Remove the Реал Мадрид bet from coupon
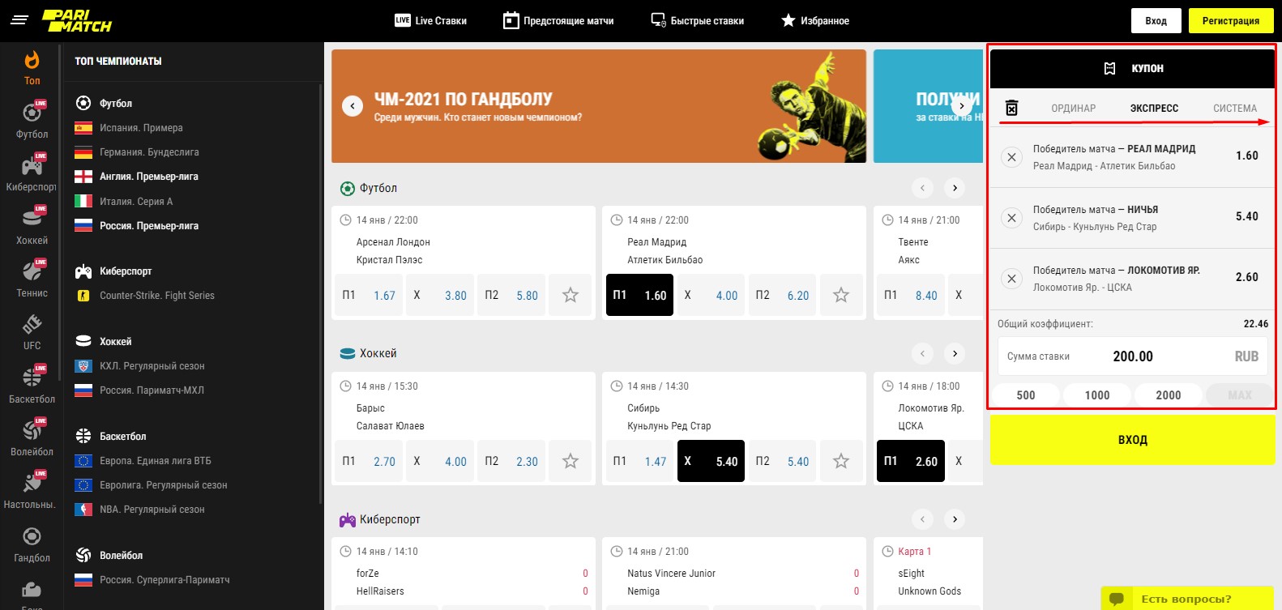 pos(1011,157)
